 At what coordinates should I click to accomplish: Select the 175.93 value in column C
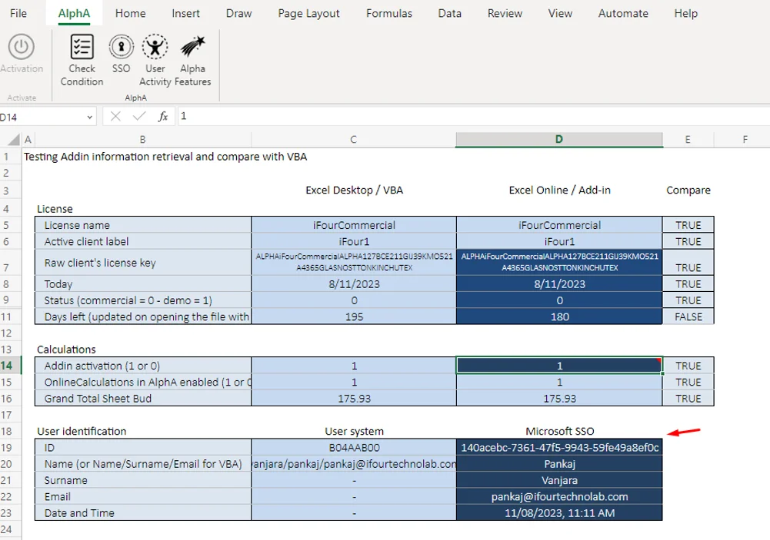[354, 398]
